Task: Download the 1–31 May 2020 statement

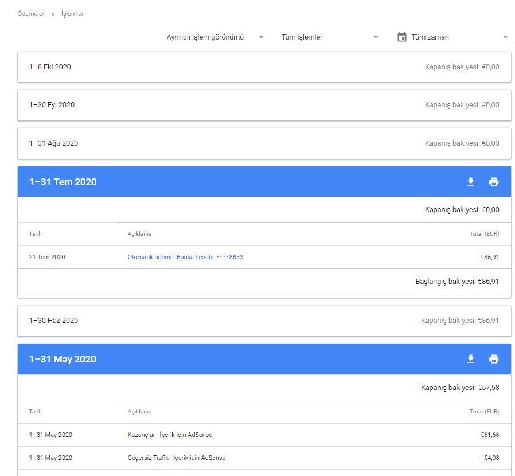Action: tap(471, 359)
